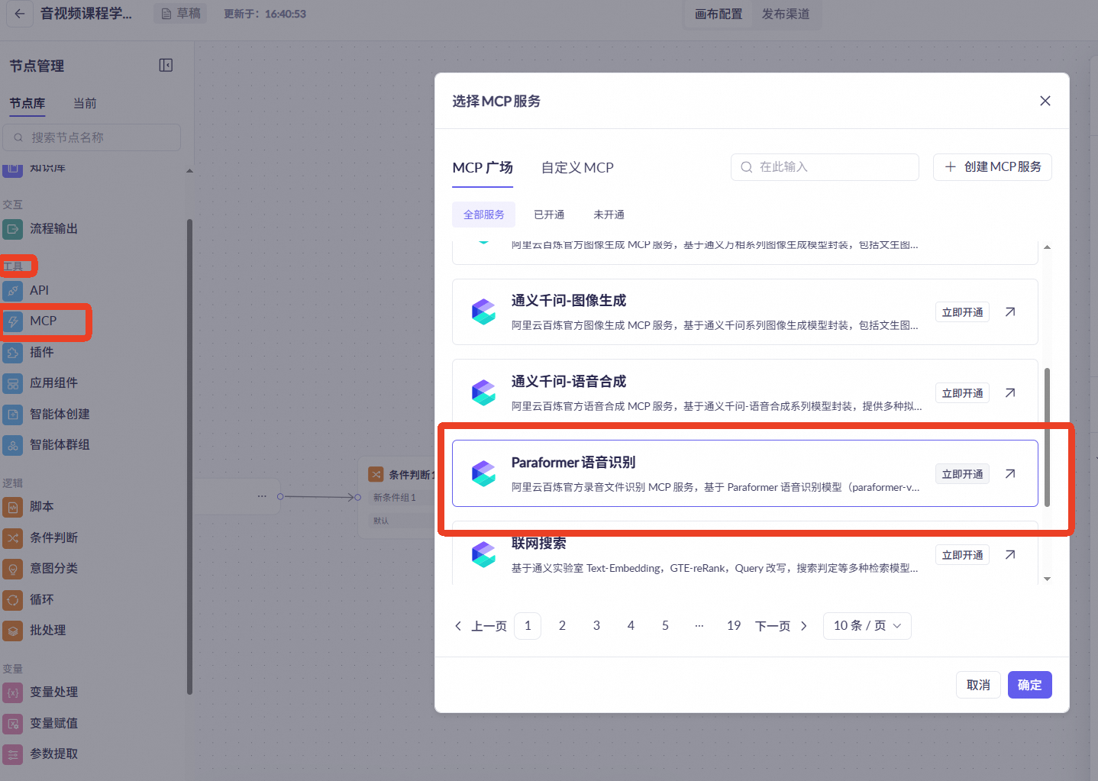Click the 条件判断 node on canvas
Image resolution: width=1098 pixels, height=781 pixels.
click(397, 499)
